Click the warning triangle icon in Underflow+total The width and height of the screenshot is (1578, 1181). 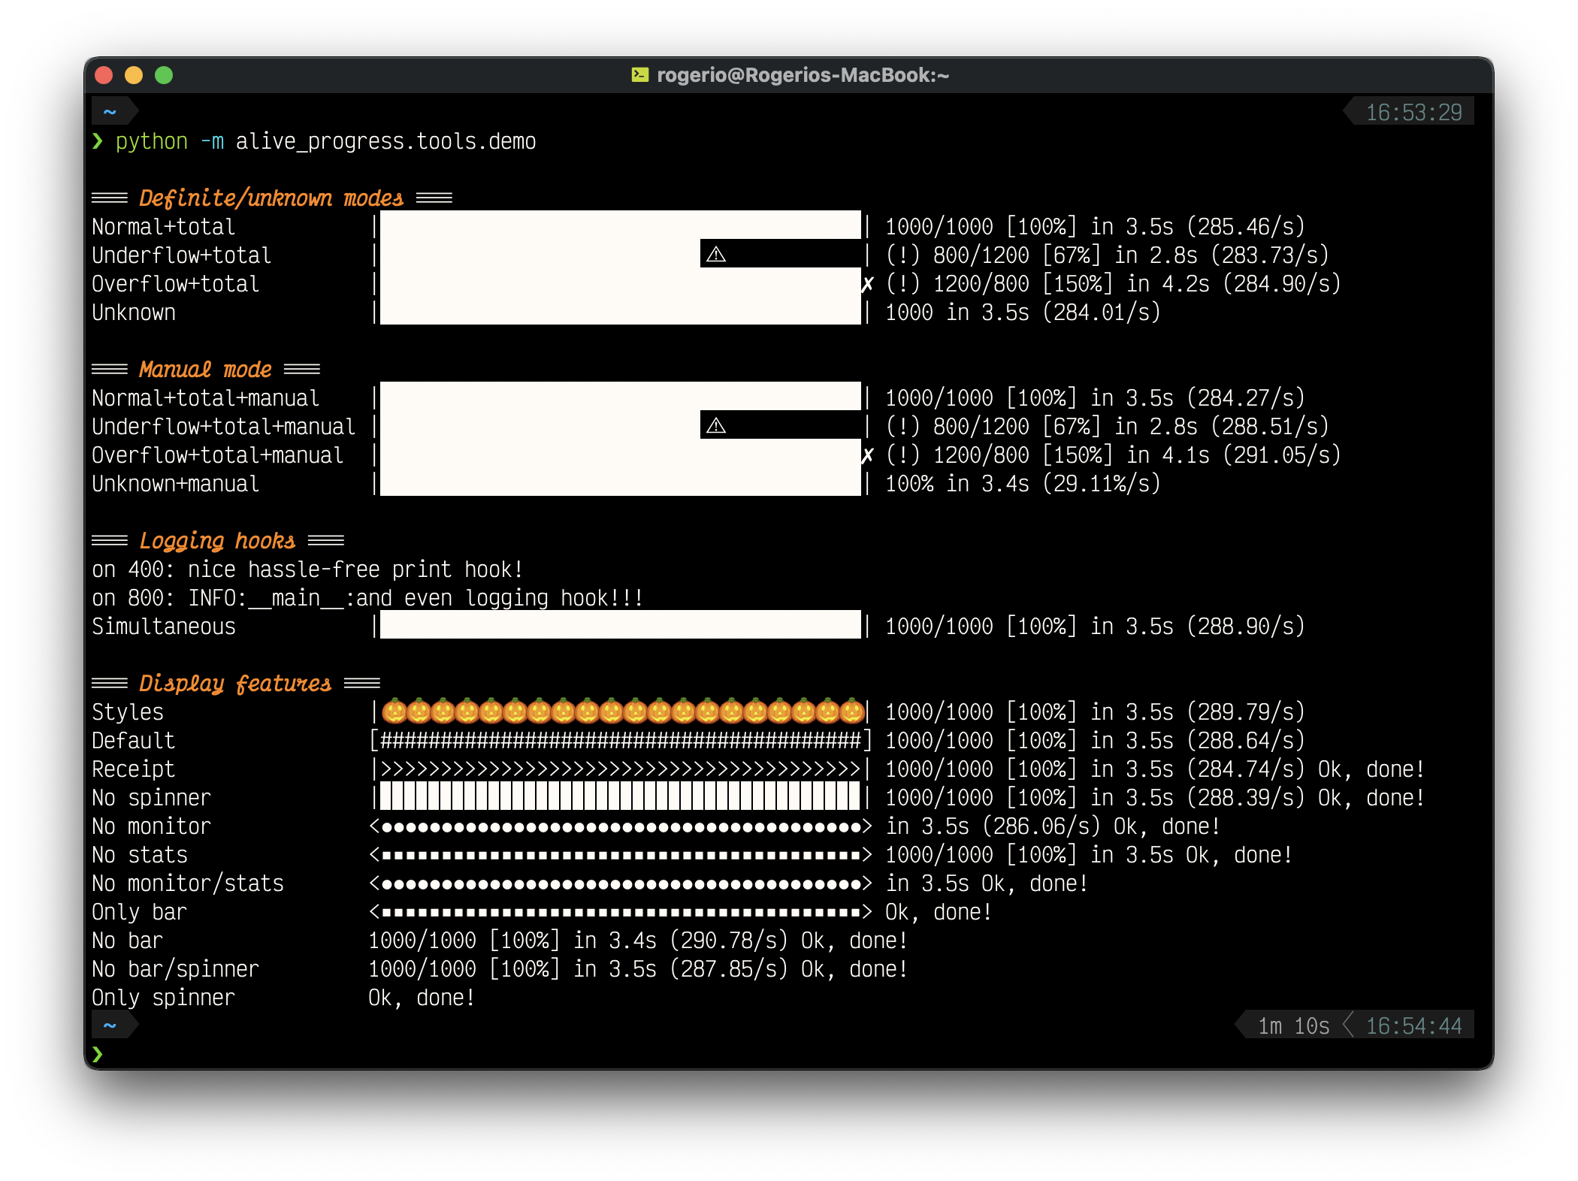[718, 255]
